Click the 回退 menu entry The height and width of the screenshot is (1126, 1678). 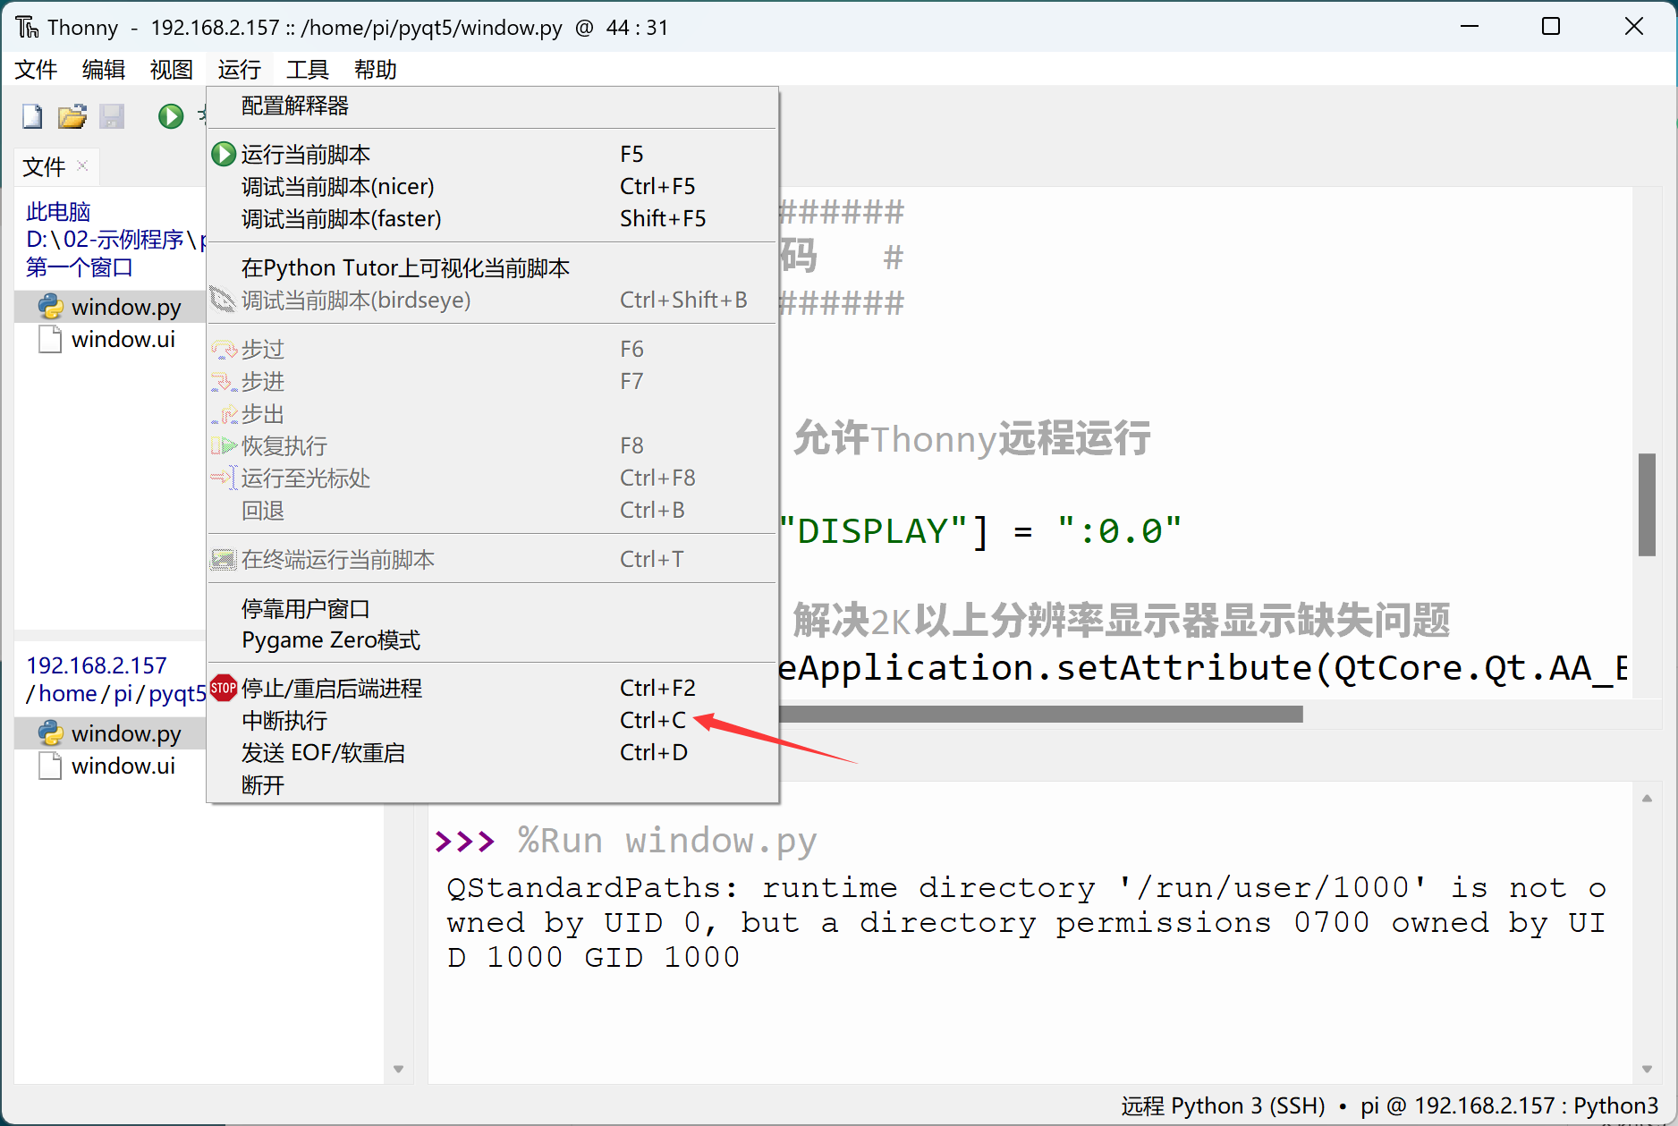coord(492,511)
